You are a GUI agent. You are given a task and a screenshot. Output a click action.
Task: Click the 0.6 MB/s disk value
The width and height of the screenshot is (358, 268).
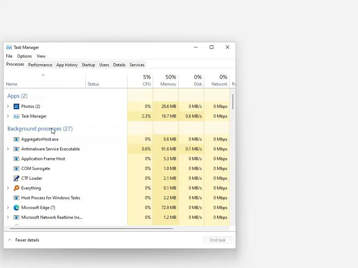[x=194, y=116]
